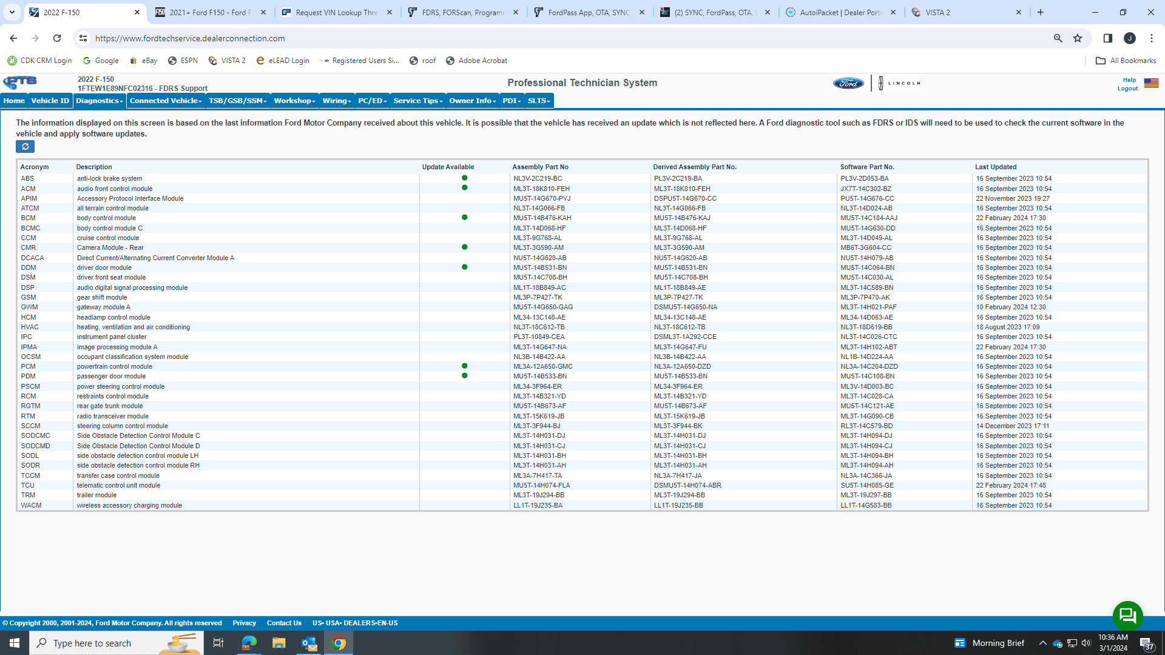Reload the page with browser refresh
This screenshot has height=655, width=1165.
(x=57, y=38)
